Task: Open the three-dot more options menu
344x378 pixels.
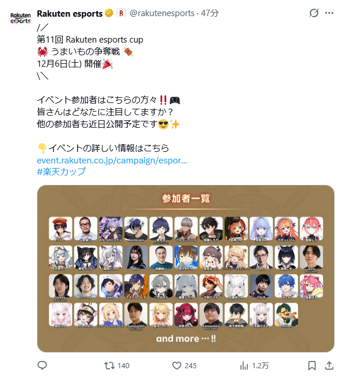Action: point(329,13)
